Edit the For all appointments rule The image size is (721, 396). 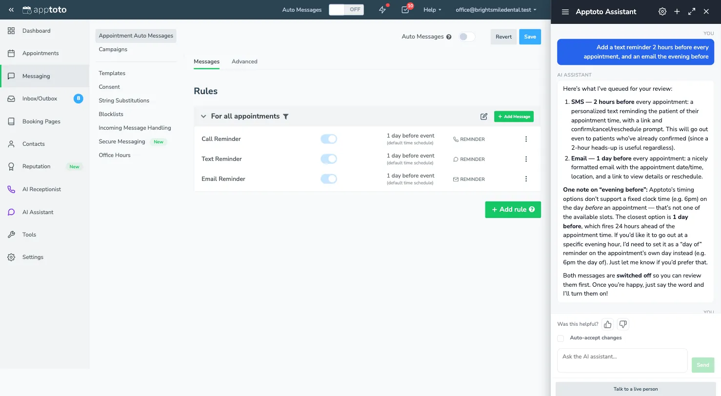coord(484,117)
